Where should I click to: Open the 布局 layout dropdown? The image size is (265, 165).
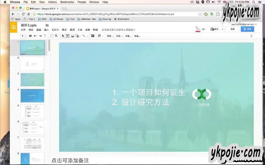click(x=119, y=36)
